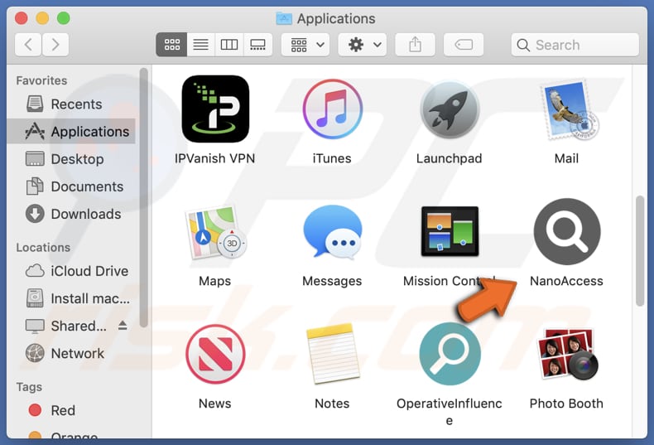Click the NanoAccess label

pyautogui.click(x=566, y=281)
